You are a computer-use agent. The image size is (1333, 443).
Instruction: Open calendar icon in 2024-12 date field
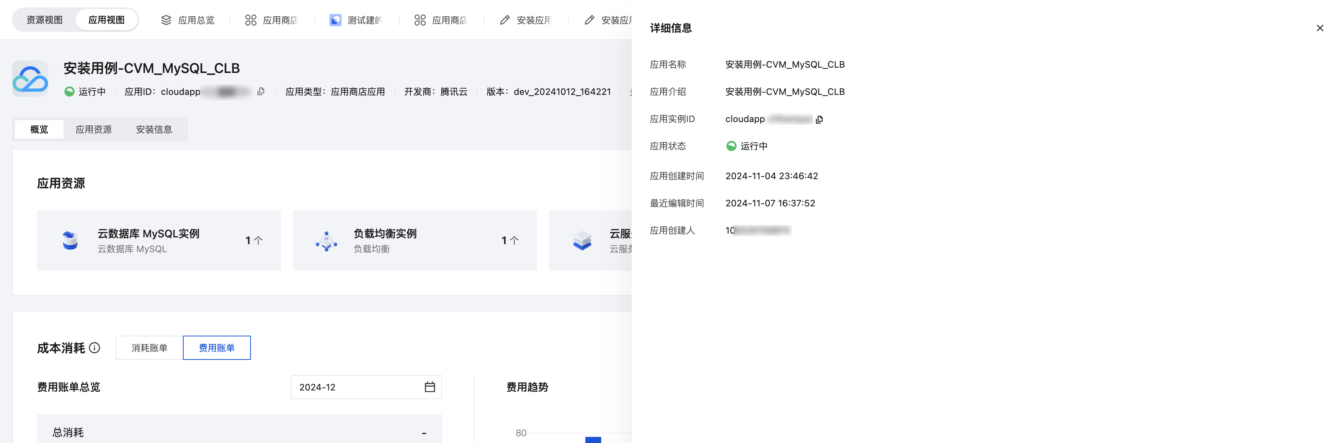coord(430,387)
